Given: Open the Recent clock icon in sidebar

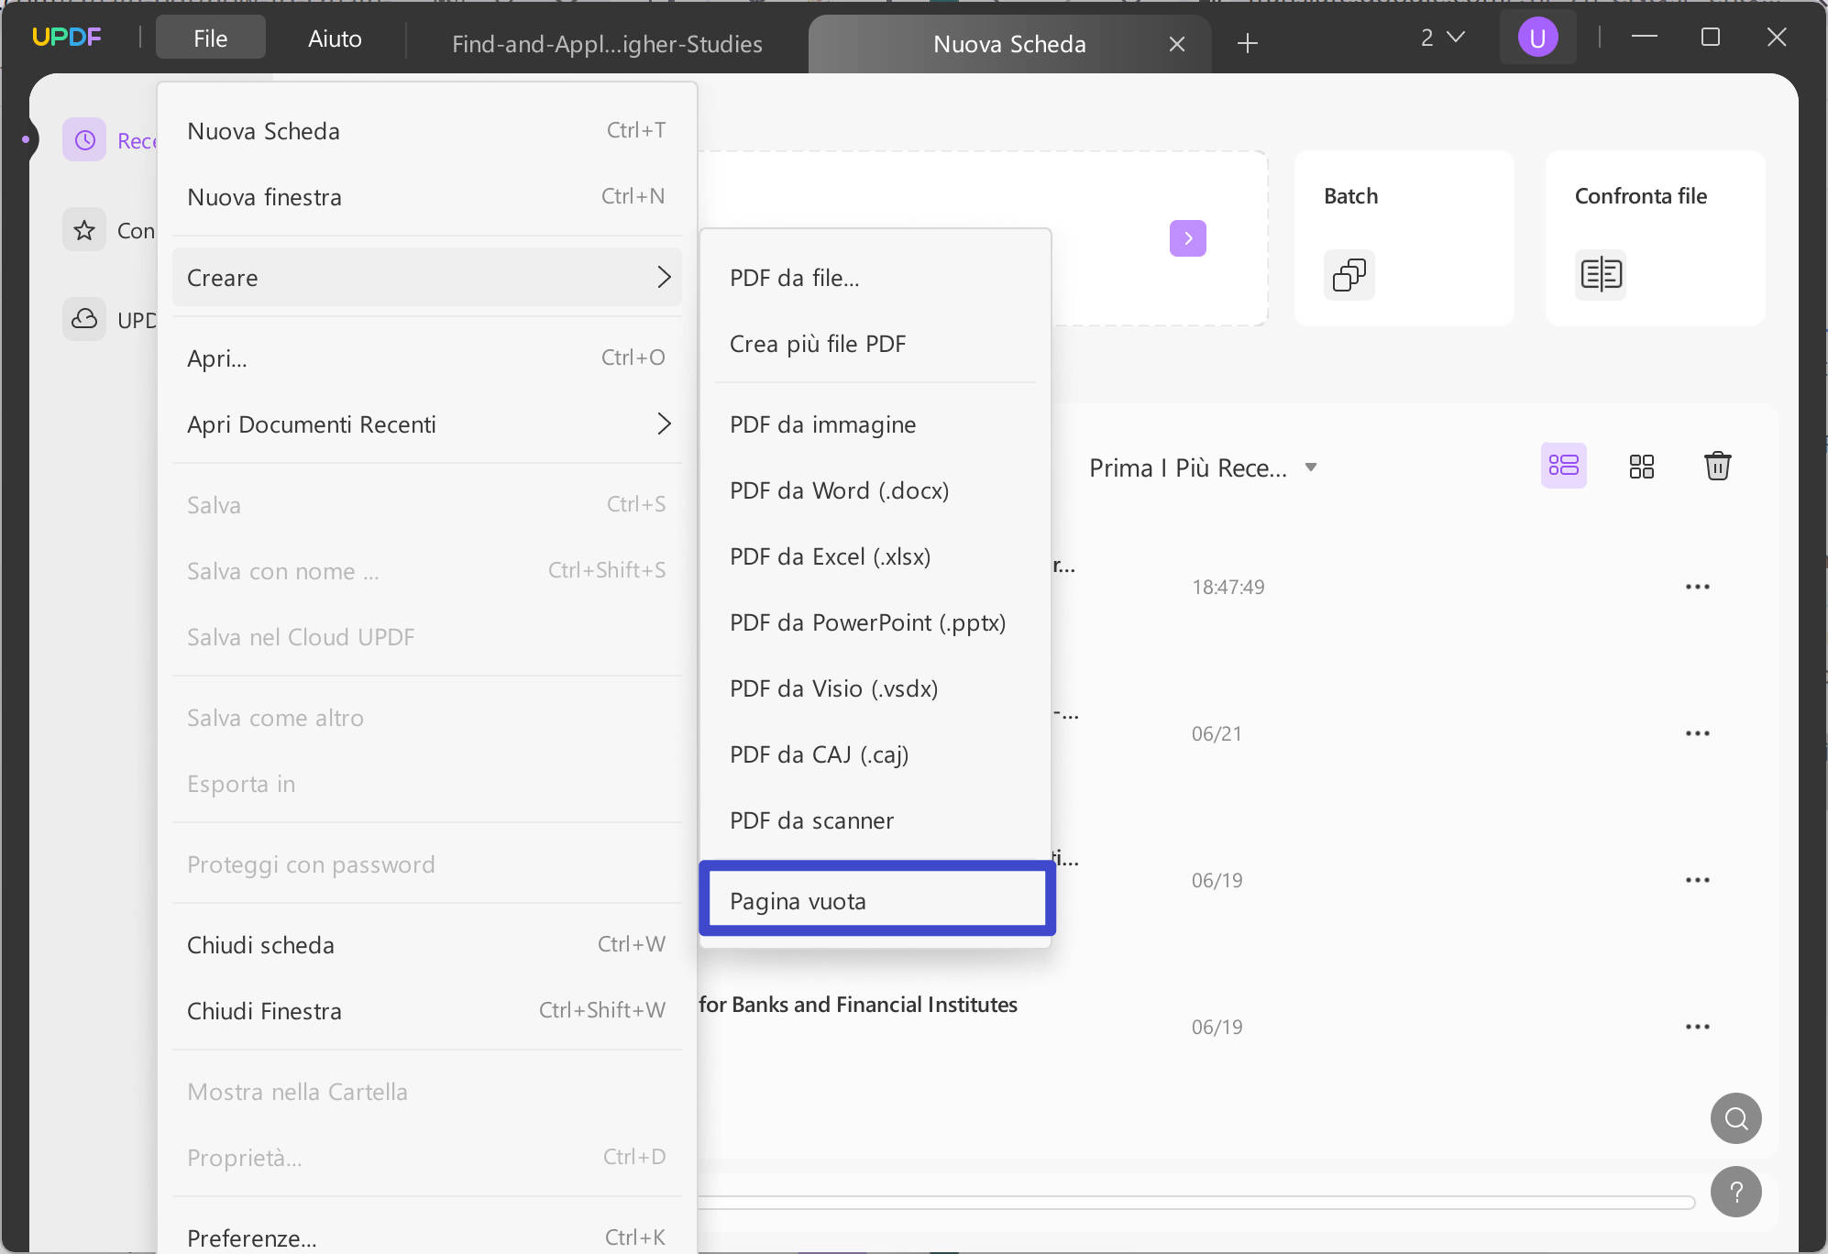Looking at the screenshot, I should click(x=84, y=140).
